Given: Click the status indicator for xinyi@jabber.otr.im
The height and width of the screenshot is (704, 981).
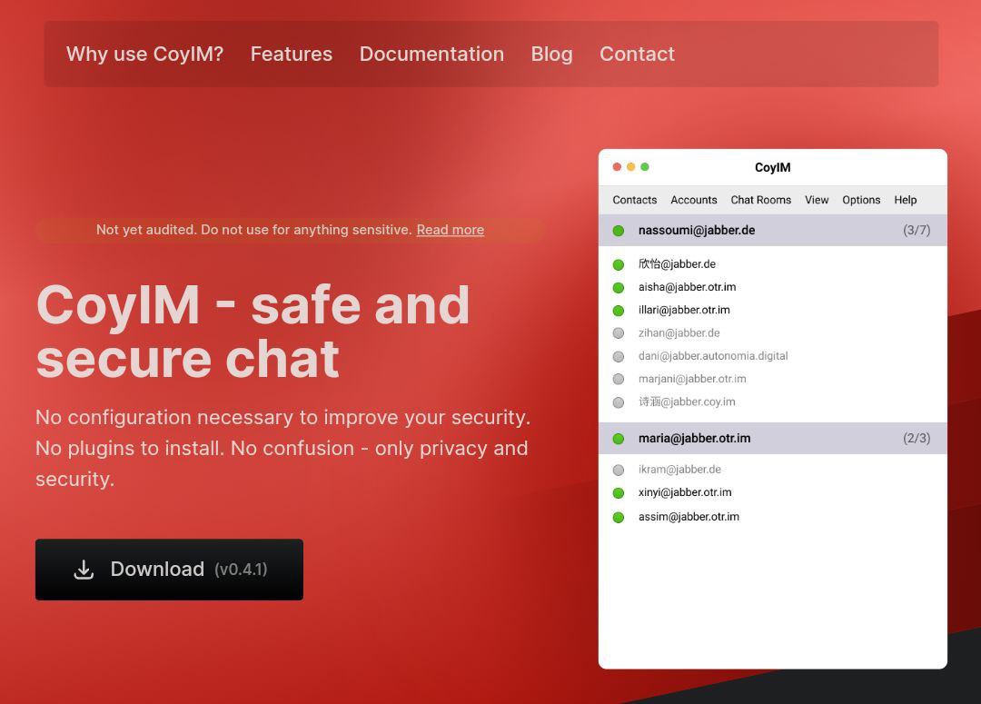Looking at the screenshot, I should 619,492.
